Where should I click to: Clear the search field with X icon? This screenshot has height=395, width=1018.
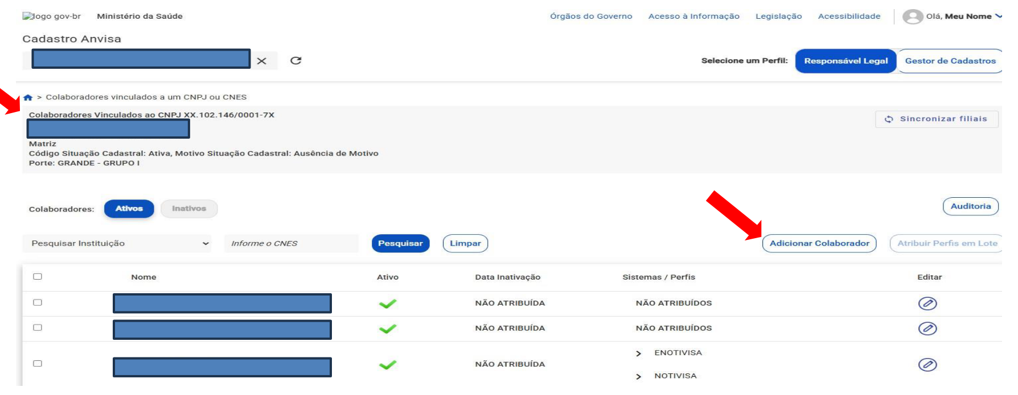(261, 61)
